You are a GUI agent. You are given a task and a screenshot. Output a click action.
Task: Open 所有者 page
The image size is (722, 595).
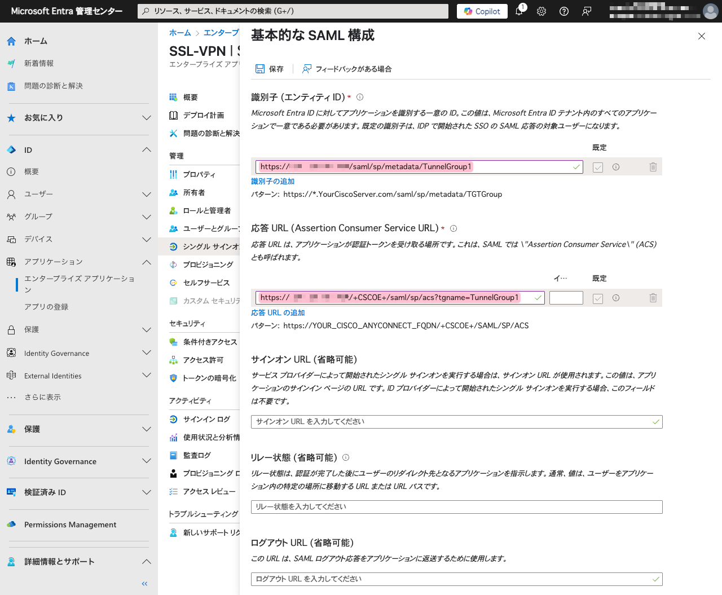194,192
